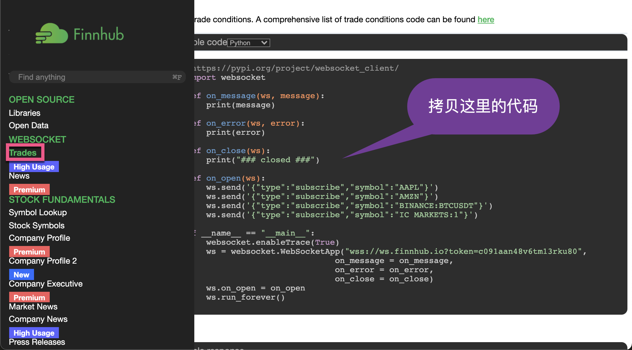
Task: Click the High Usage badge above News
Action: coord(34,166)
